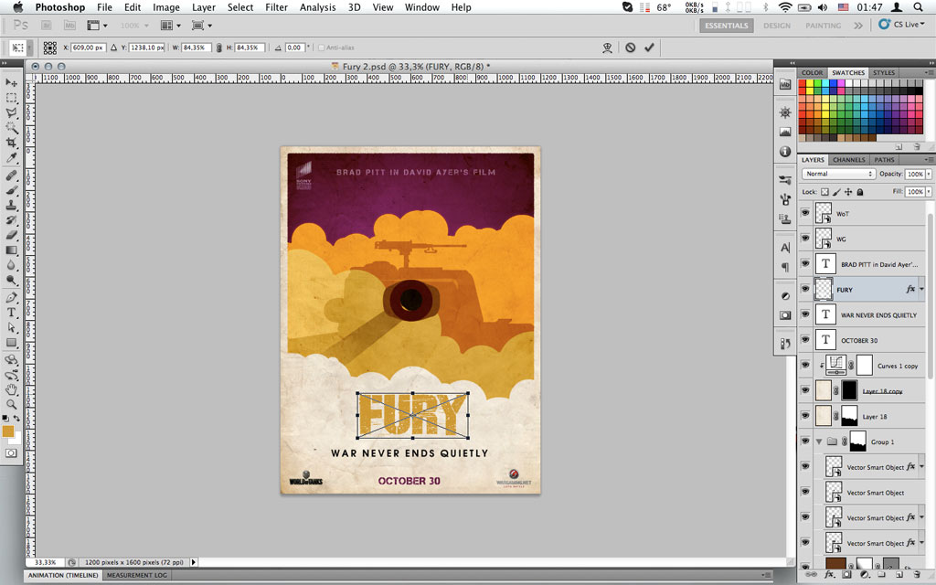This screenshot has height=585, width=936.
Task: Hide the WAR NEVER ENDS QUIETLY layer
Action: tap(805, 314)
